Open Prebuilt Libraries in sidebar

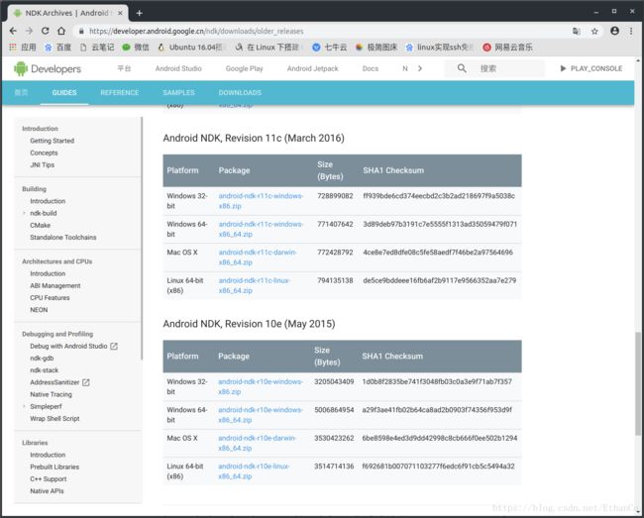[54, 467]
